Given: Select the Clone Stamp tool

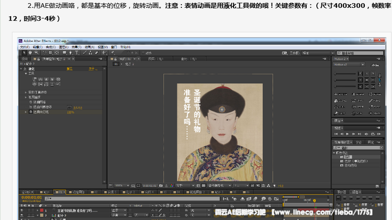Looking at the screenshot, I should [90, 53].
